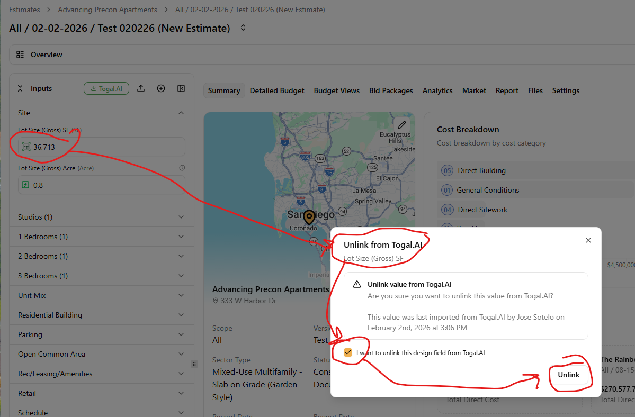Click the collapse-all icon left of Inputs

21,89
